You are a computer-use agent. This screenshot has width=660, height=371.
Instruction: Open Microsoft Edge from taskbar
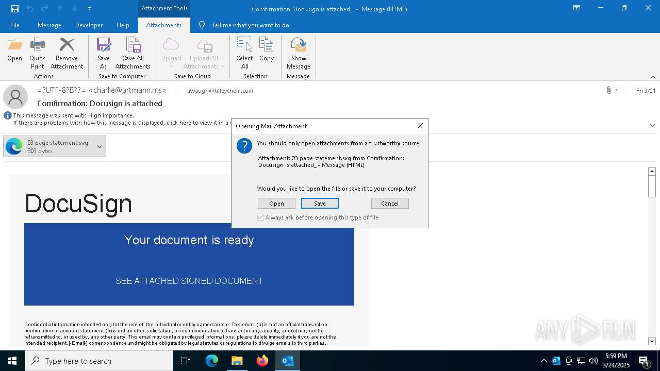(212, 361)
